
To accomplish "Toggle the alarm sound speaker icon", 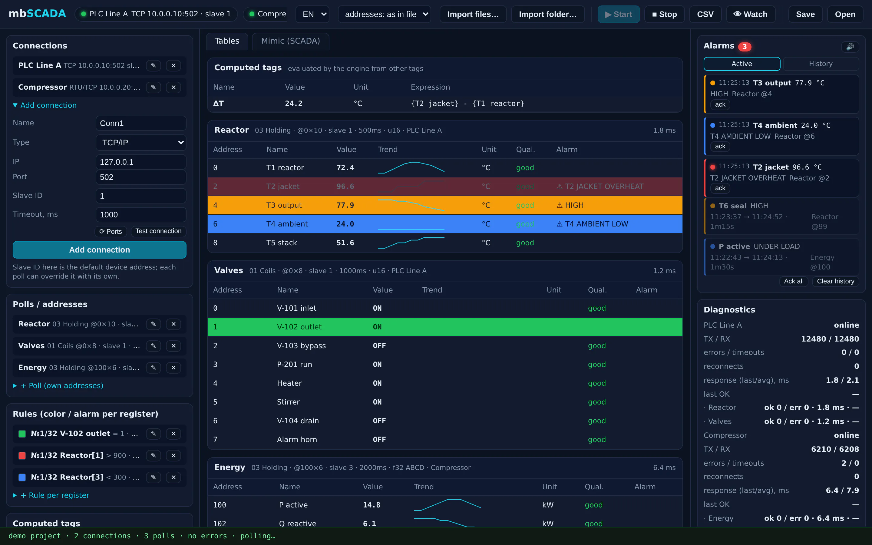I will point(850,47).
